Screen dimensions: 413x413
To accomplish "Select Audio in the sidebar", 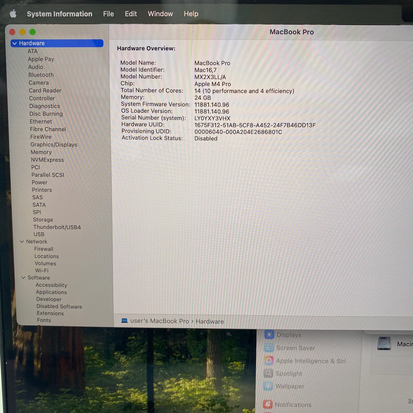I will [x=36, y=67].
